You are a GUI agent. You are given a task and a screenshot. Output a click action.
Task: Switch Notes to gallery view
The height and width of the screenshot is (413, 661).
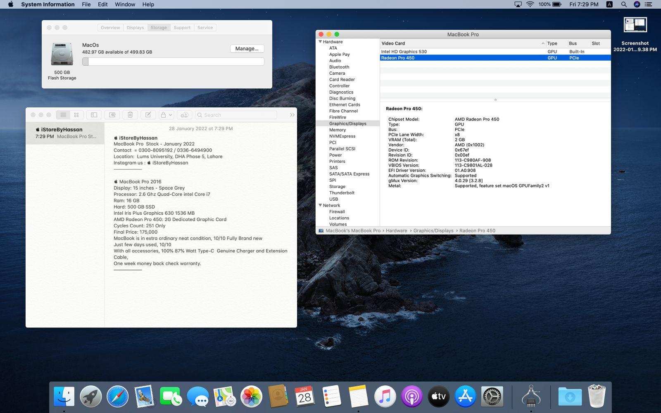click(76, 115)
